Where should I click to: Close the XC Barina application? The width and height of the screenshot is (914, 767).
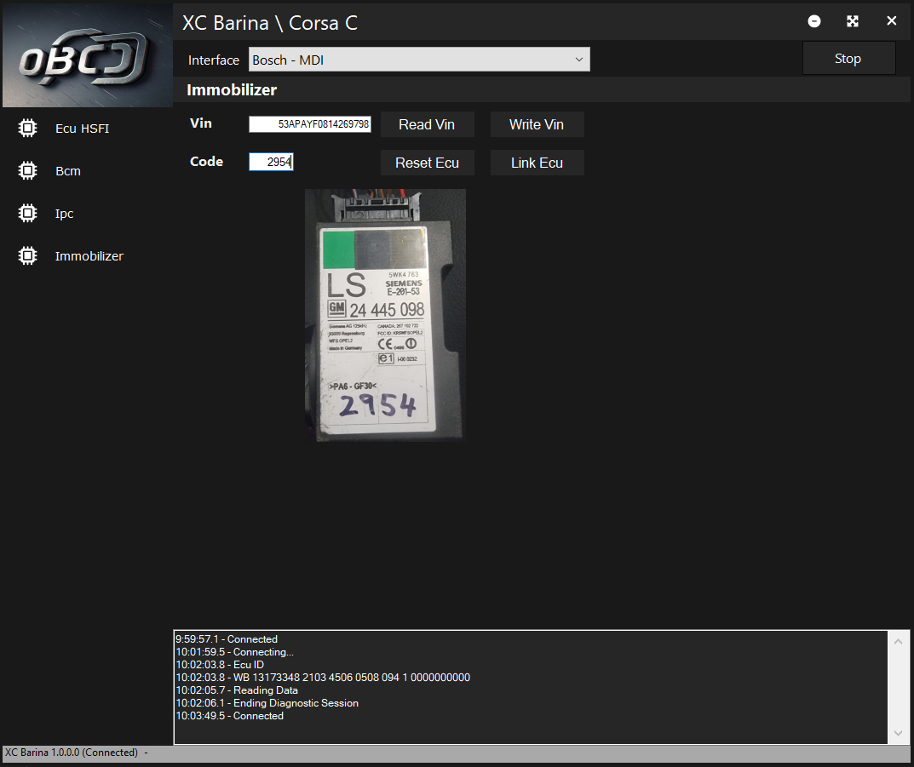tap(891, 21)
